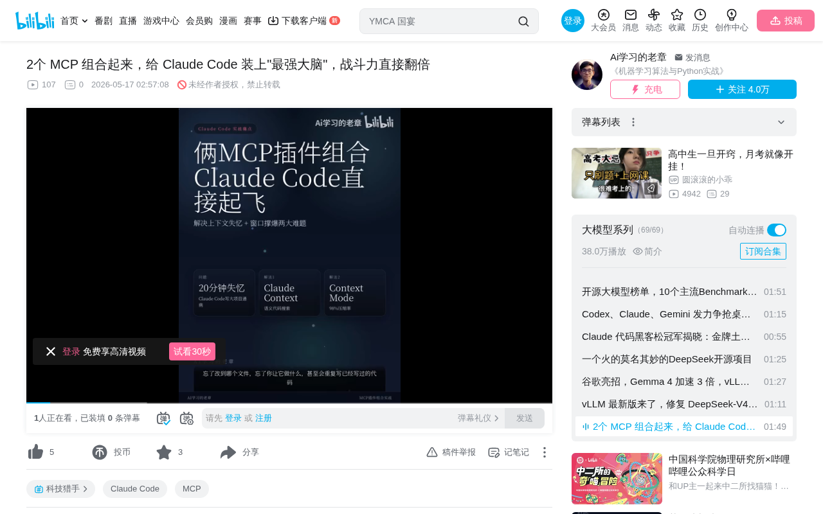Screen dimensions: 823x514
Task: Open the 历史 clock icon
Action: pyautogui.click(x=700, y=15)
